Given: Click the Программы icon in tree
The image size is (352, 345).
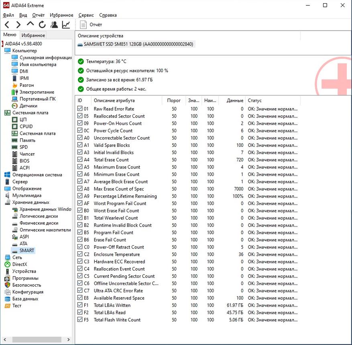Looking at the screenshot, I should point(7,278).
